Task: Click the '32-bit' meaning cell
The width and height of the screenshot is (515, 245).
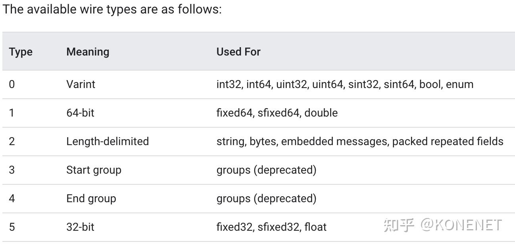Action: tap(80, 227)
